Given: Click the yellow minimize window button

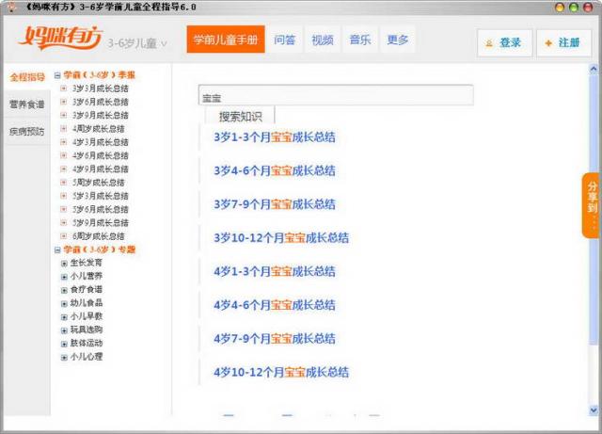Looking at the screenshot, I should (x=560, y=7).
